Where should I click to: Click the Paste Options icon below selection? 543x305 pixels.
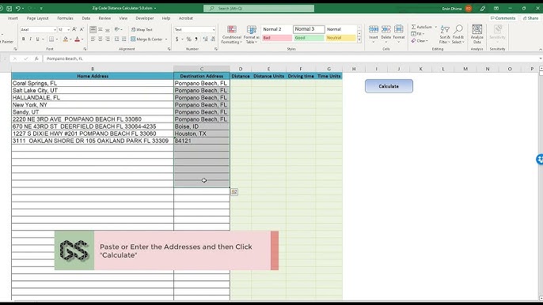(x=234, y=192)
